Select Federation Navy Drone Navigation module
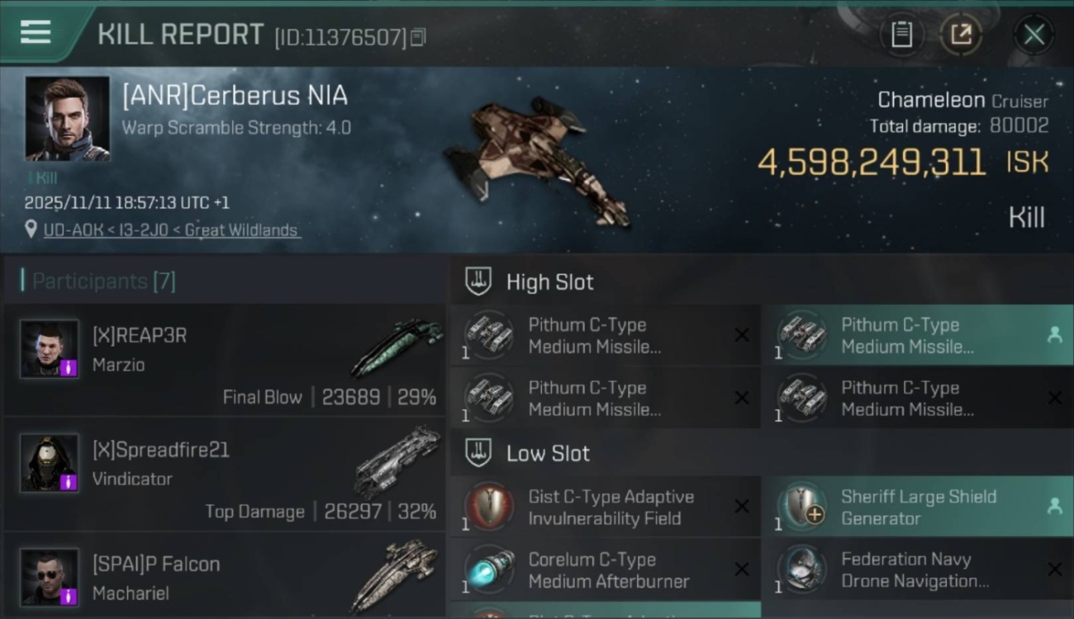 tap(917, 569)
